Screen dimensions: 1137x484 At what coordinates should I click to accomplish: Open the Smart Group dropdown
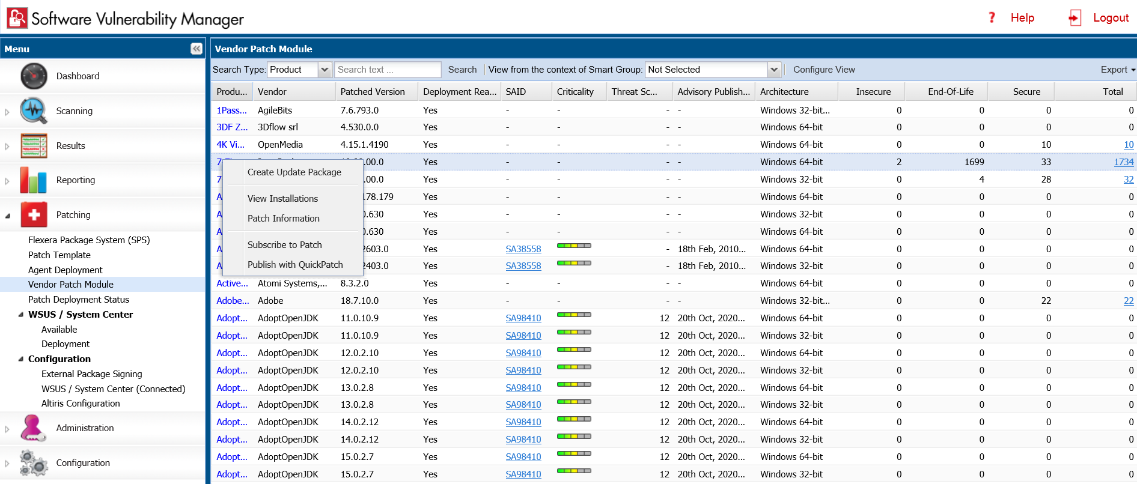774,70
